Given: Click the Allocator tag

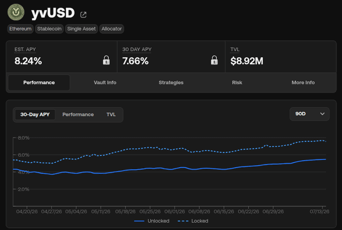Looking at the screenshot, I should coord(112,29).
